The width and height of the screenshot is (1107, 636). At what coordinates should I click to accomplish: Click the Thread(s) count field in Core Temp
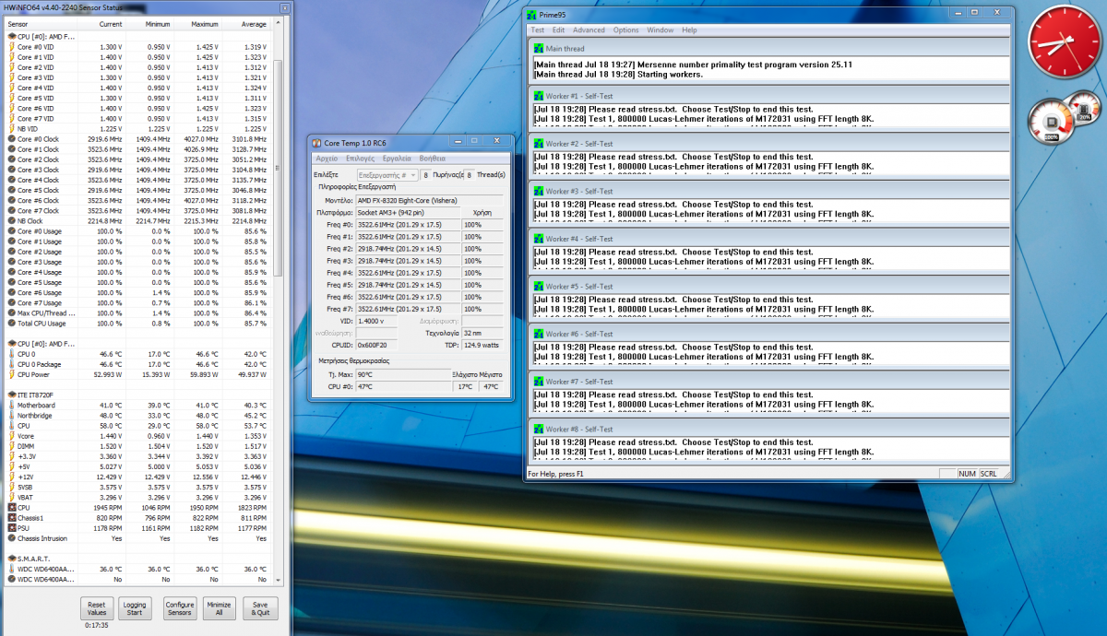(470, 174)
